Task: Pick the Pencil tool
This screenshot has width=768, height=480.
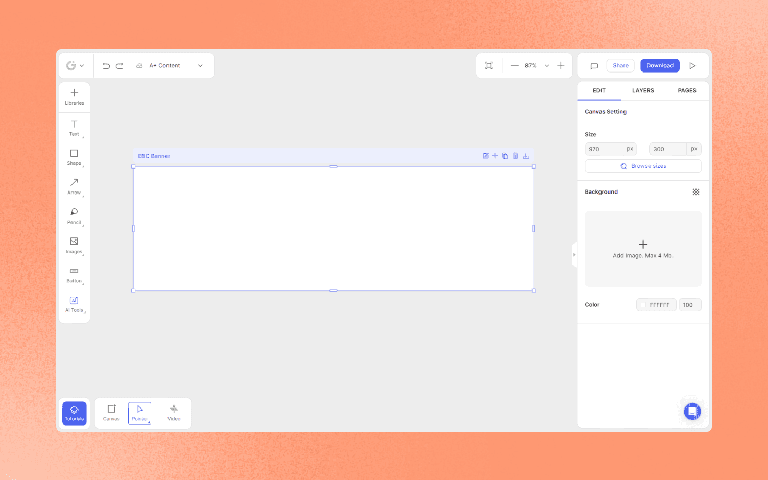Action: pos(74,215)
